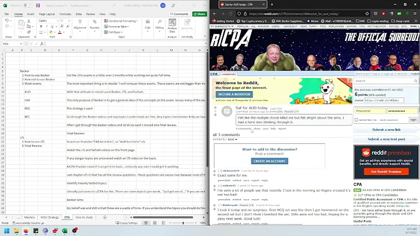420x236 pixels.
Task: Expand the Number group dropdown
Action: pos(94,32)
